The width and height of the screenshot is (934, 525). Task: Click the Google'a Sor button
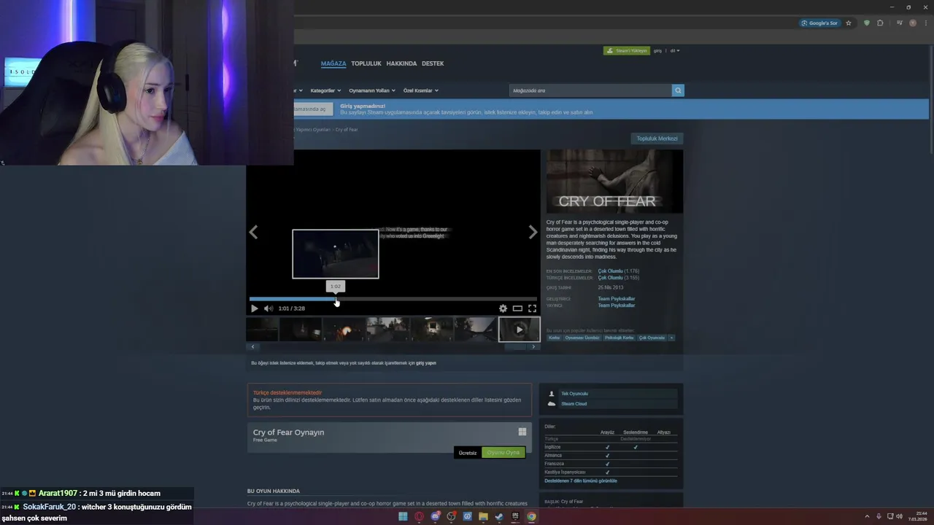point(819,23)
